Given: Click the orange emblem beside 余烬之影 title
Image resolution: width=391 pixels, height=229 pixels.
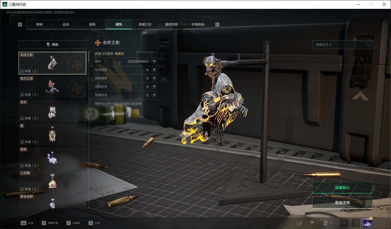Looking at the screenshot, I should (x=98, y=43).
